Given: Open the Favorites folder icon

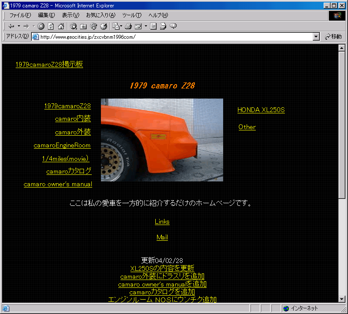Looking at the screenshot, I should (84, 26).
